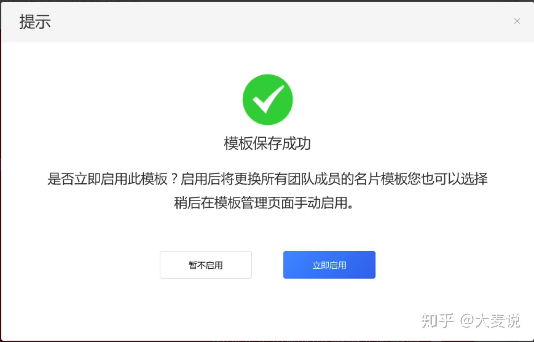Image resolution: width=534 pixels, height=342 pixels.
Task: Click empty area of gray dialog header
Action: pos(278,22)
